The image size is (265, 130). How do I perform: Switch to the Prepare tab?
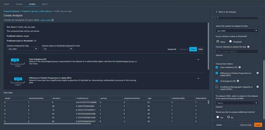pos(19,4)
